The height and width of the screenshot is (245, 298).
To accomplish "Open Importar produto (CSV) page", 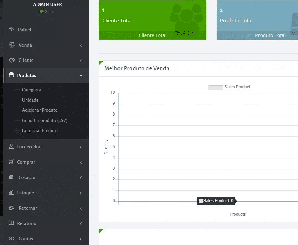I will (x=45, y=121).
